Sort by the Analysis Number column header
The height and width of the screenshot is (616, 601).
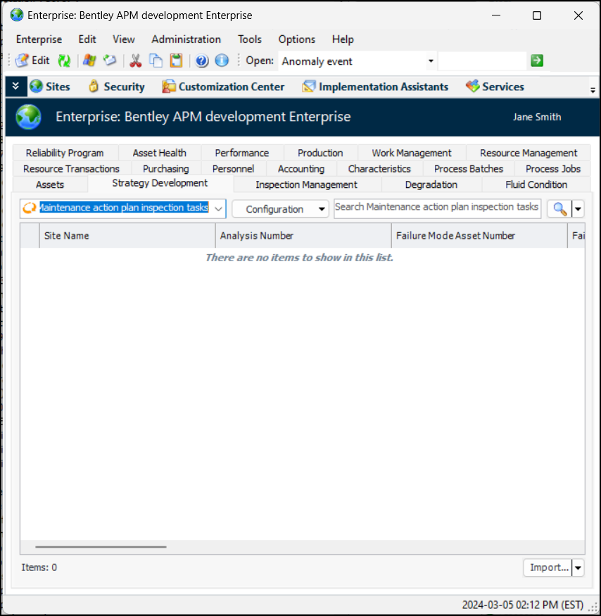[303, 236]
